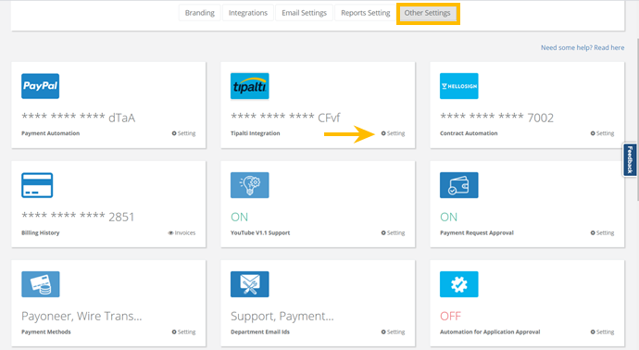The image size is (639, 350).
Task: Click the ON status for Payment Request Approval
Action: coord(448,217)
